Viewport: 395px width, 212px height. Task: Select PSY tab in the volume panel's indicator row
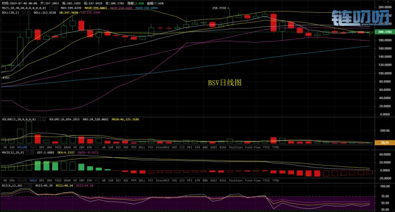coord(151,147)
